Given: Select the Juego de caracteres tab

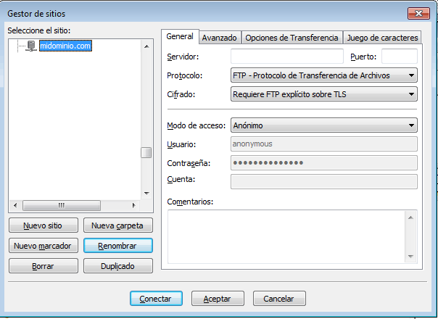Looking at the screenshot, I should pos(383,38).
